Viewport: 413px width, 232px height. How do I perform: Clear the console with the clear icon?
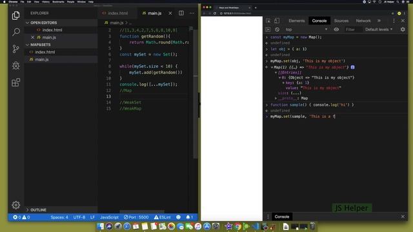277,30
